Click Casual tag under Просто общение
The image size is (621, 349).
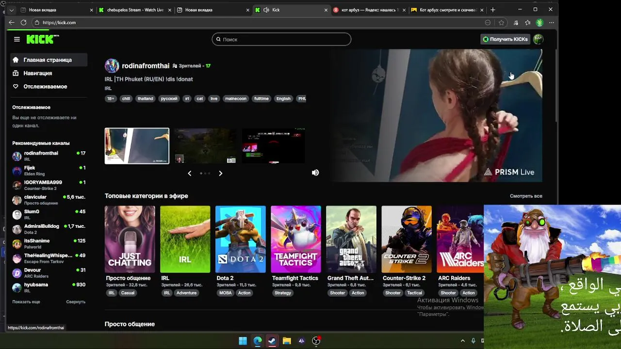click(x=128, y=293)
